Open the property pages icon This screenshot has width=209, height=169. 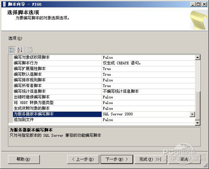[29, 50]
